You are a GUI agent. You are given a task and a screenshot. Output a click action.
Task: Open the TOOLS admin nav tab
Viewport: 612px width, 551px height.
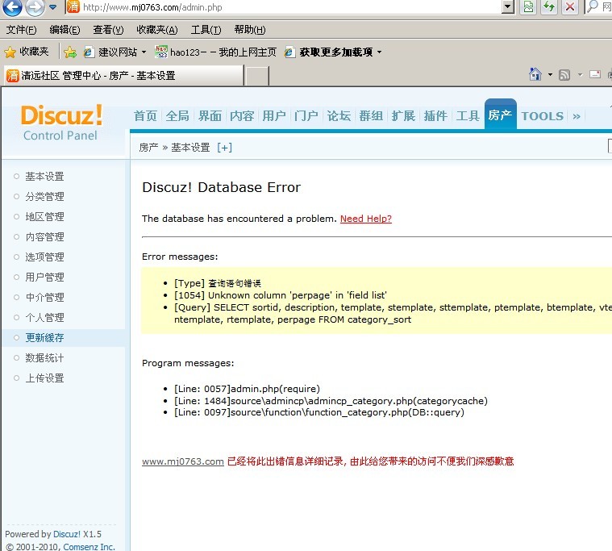(543, 116)
